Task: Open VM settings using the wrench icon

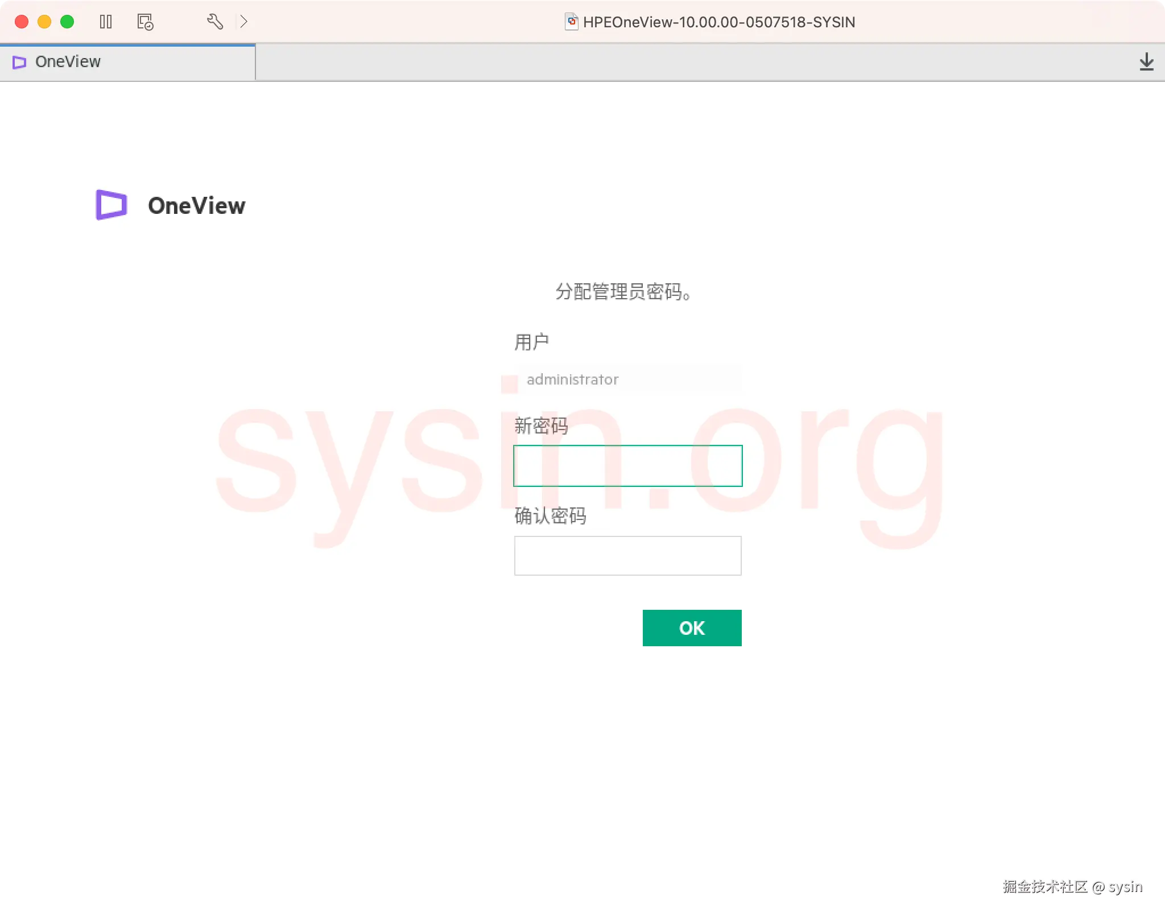Action: (x=214, y=22)
